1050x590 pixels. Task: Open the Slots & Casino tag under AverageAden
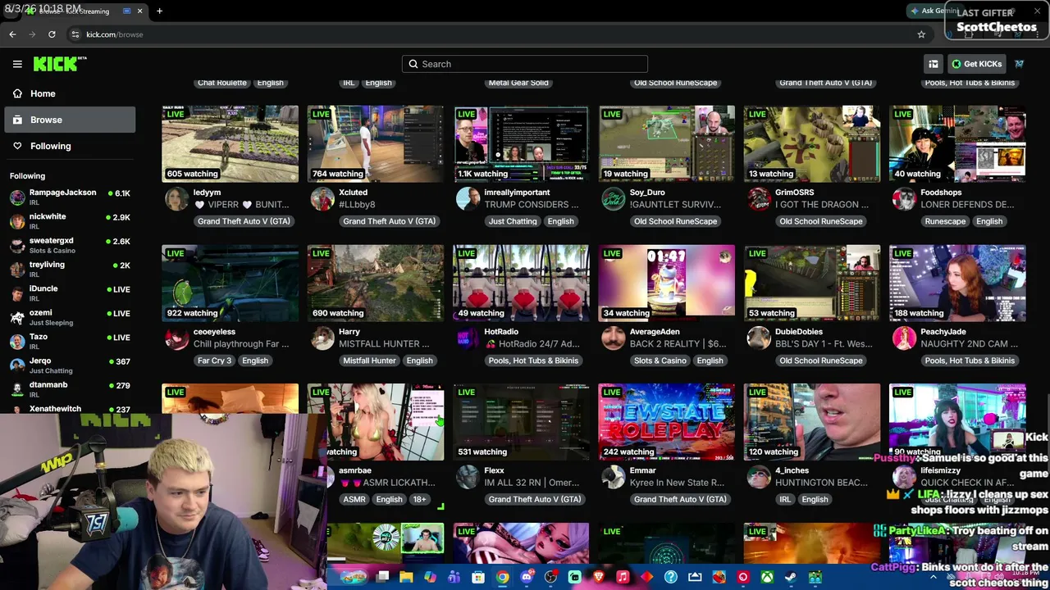[x=660, y=361]
